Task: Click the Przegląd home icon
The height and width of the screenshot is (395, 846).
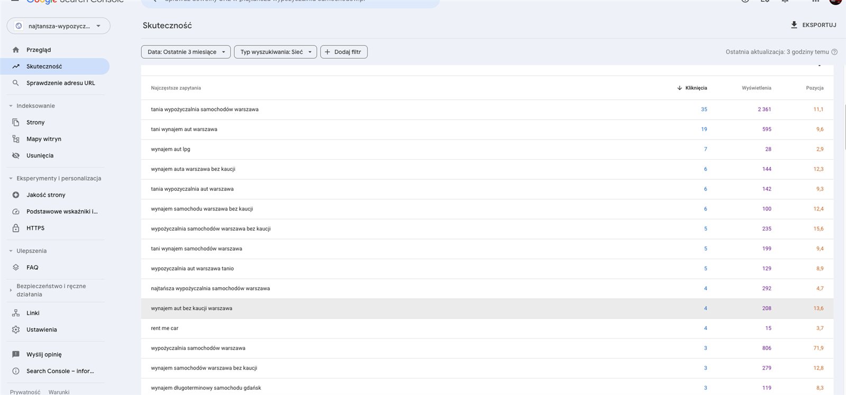Action: 16,50
